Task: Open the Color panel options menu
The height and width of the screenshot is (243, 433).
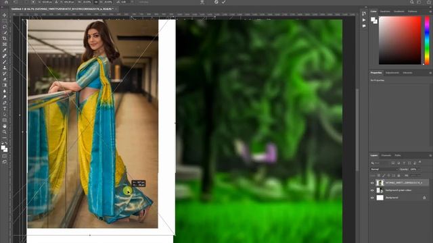Action: [x=430, y=11]
